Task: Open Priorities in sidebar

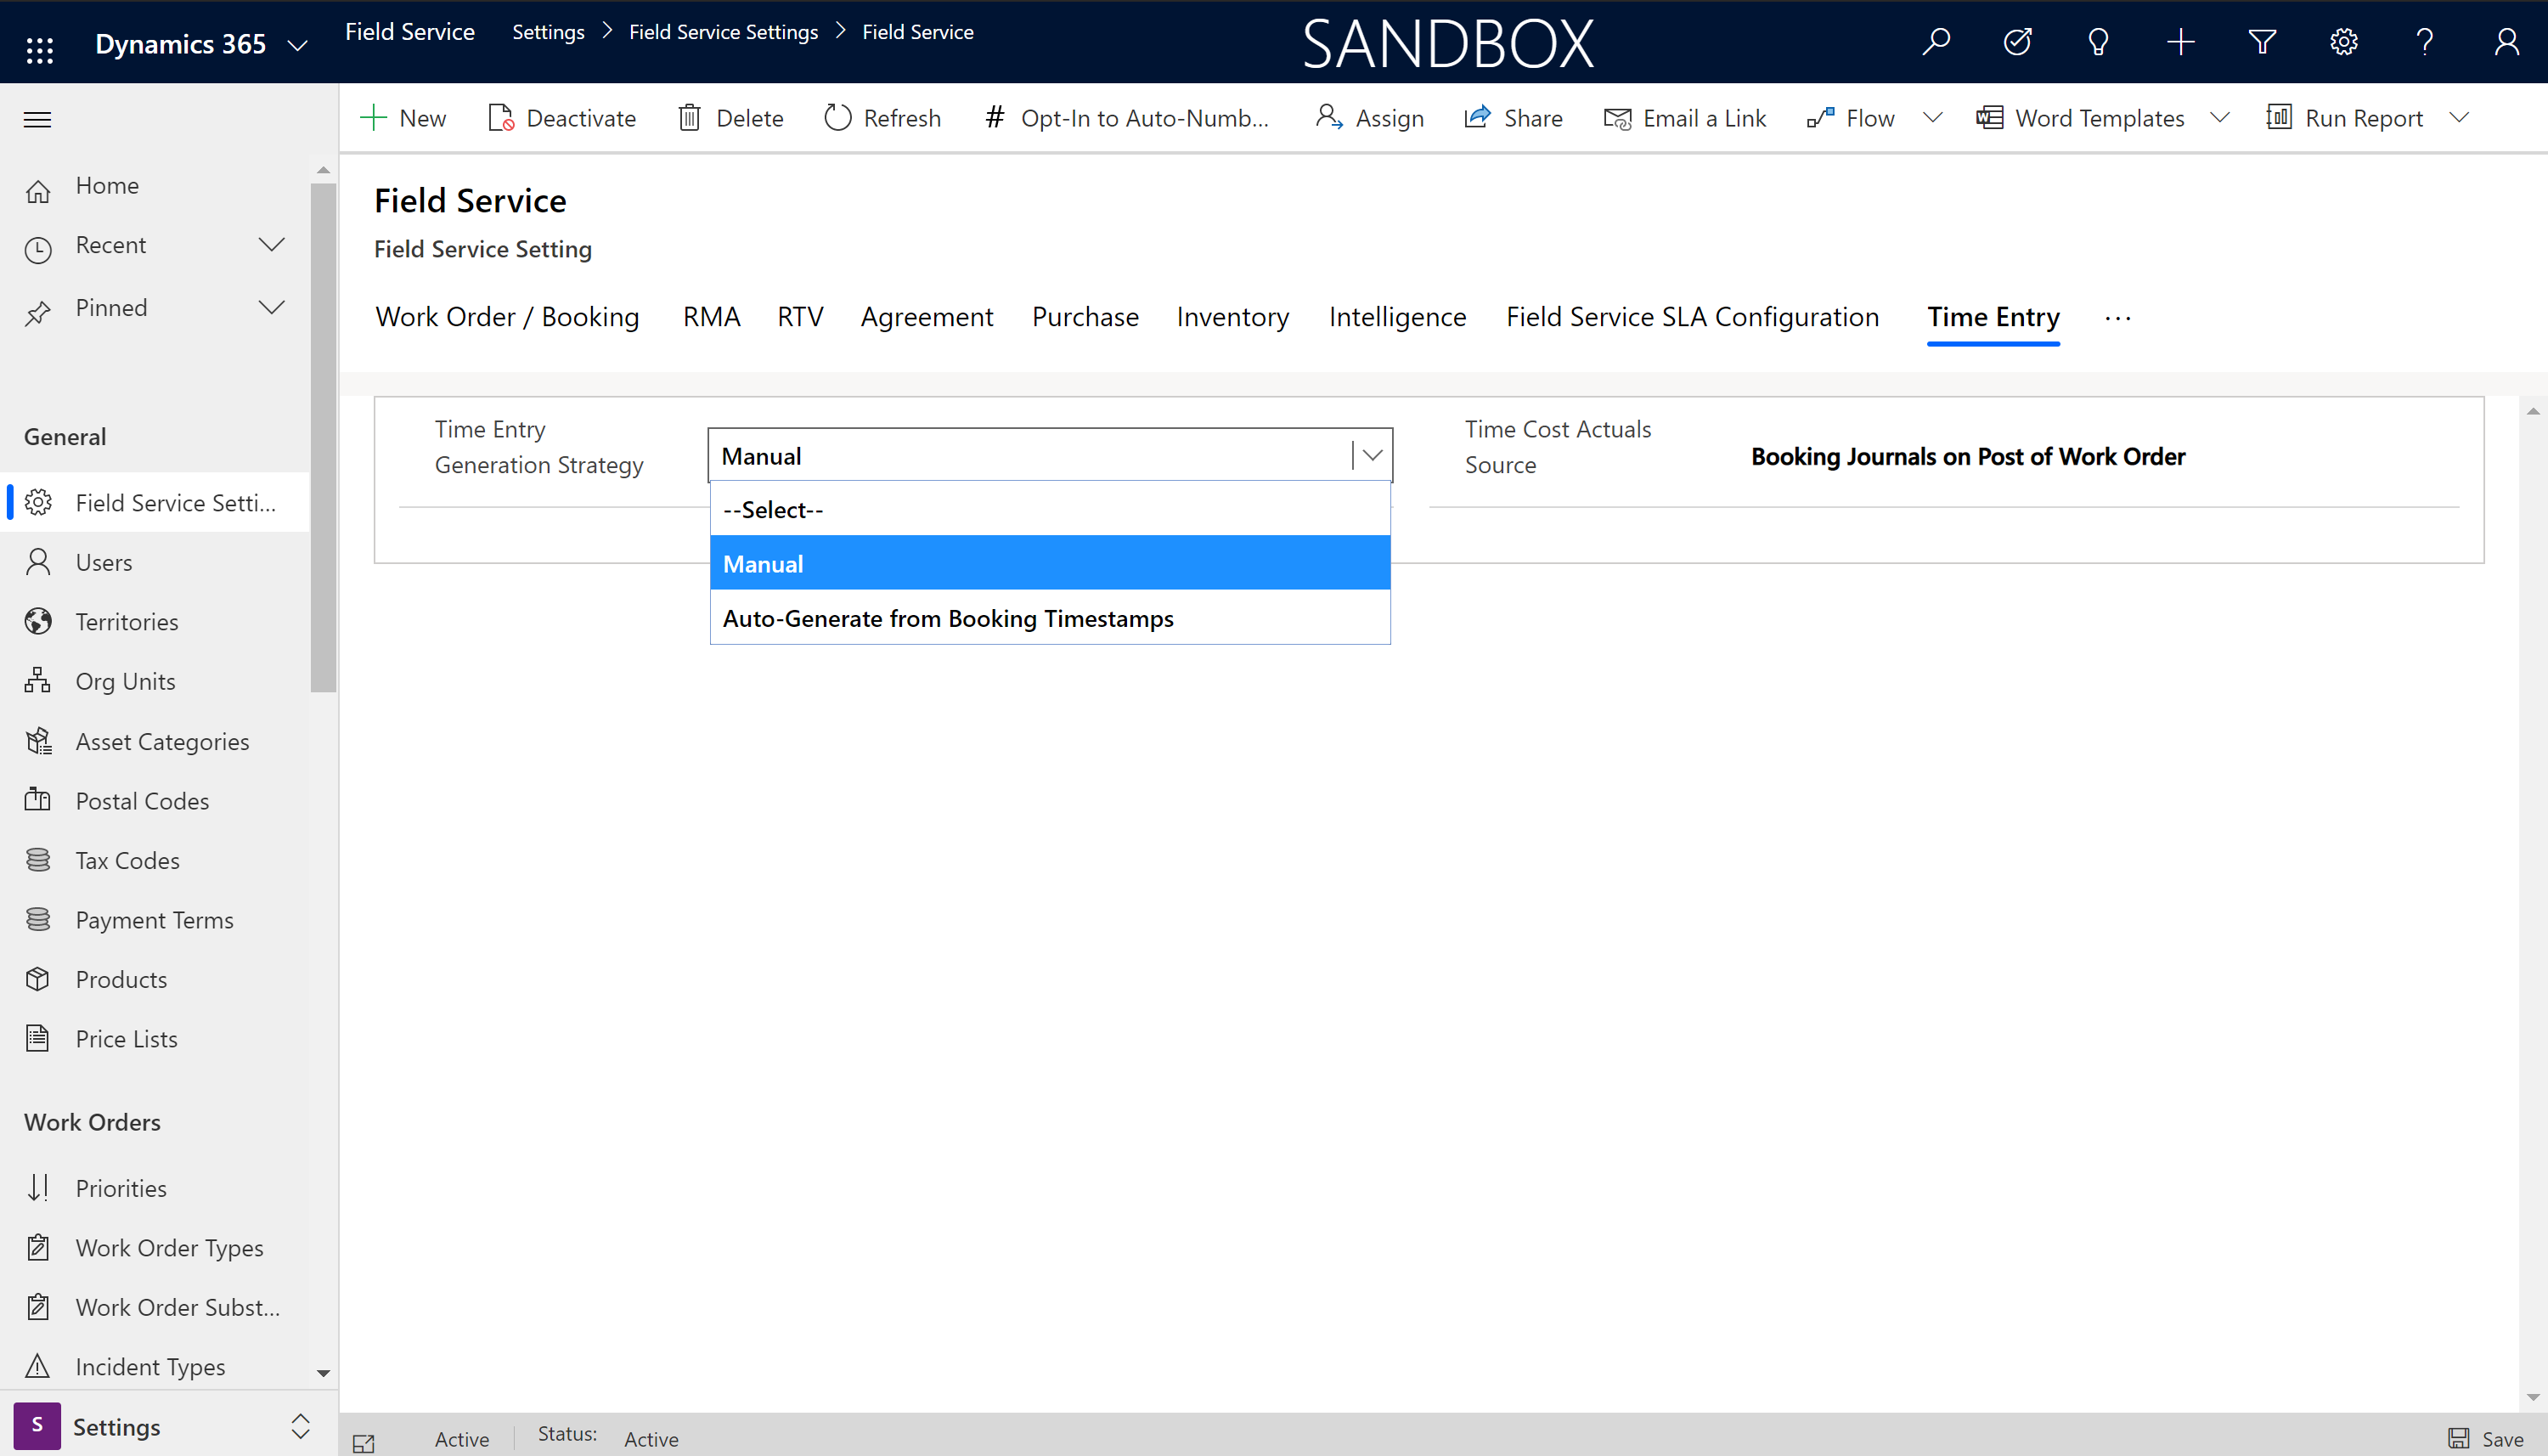Action: click(155, 1188)
